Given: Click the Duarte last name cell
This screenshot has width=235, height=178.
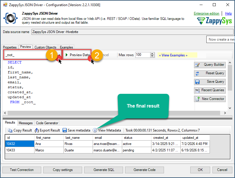Looking at the screenshot, I should (x=79, y=150).
